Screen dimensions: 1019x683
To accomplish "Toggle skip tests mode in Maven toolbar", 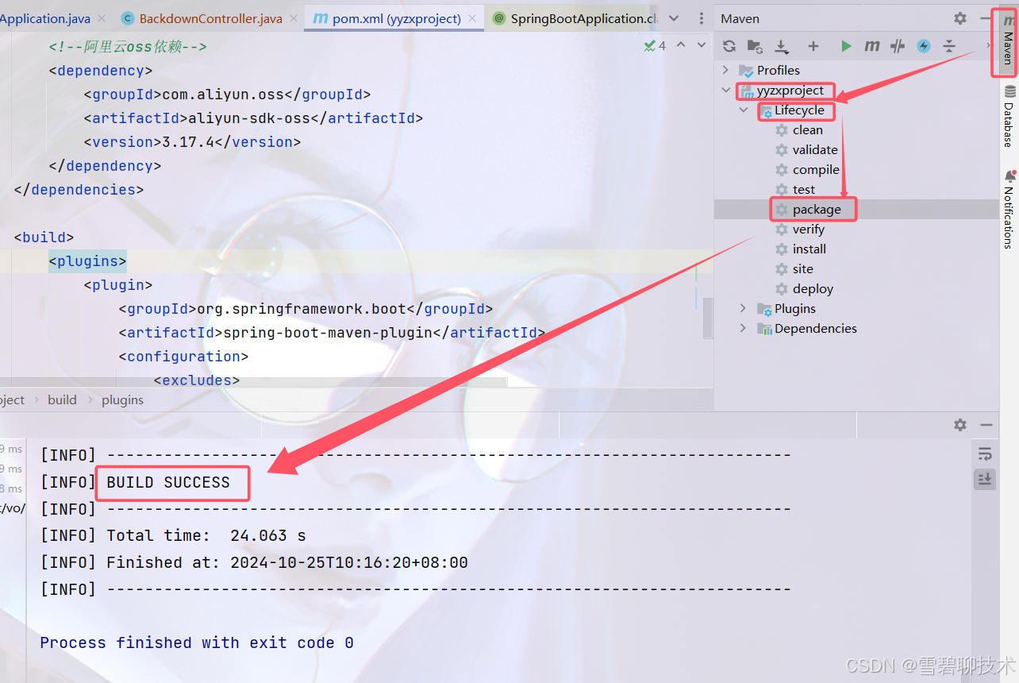I will [x=897, y=46].
